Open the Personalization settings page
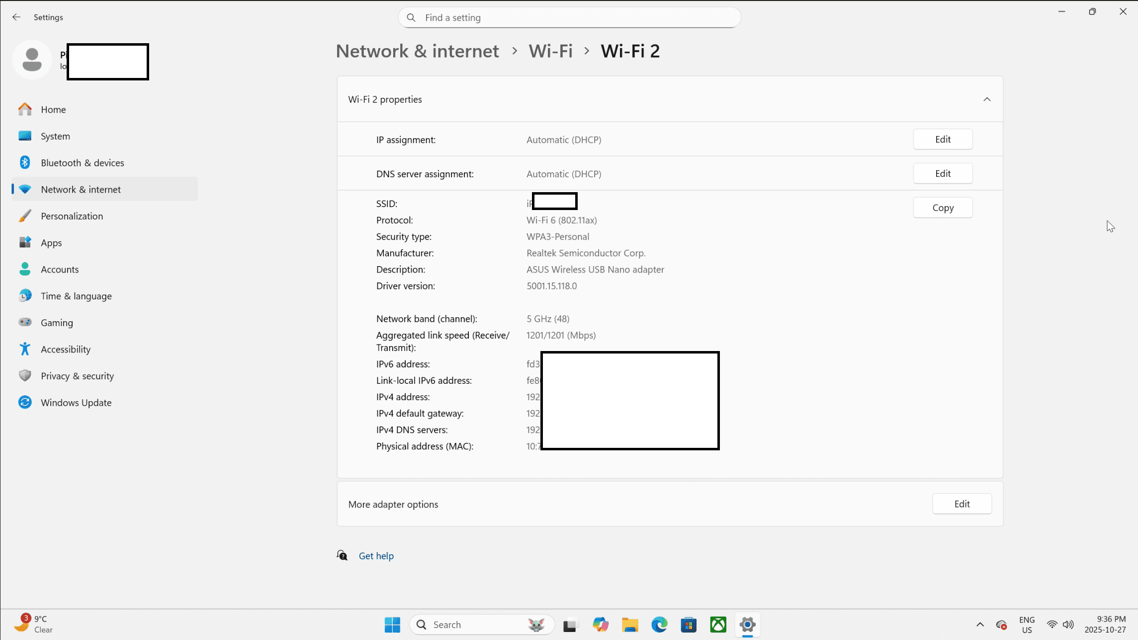Screen dimensions: 1138x640 72,216
